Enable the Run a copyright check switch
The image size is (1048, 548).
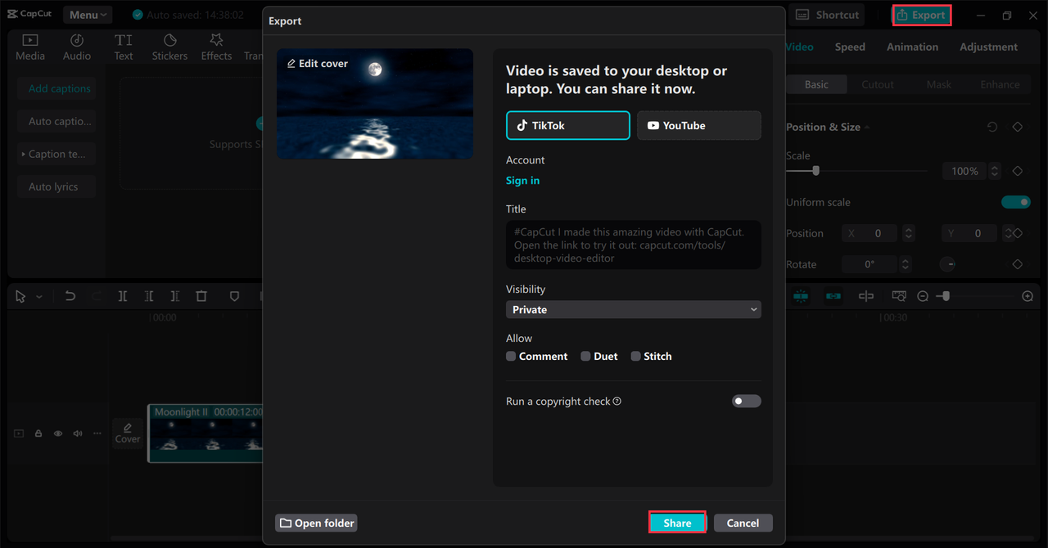pos(746,401)
